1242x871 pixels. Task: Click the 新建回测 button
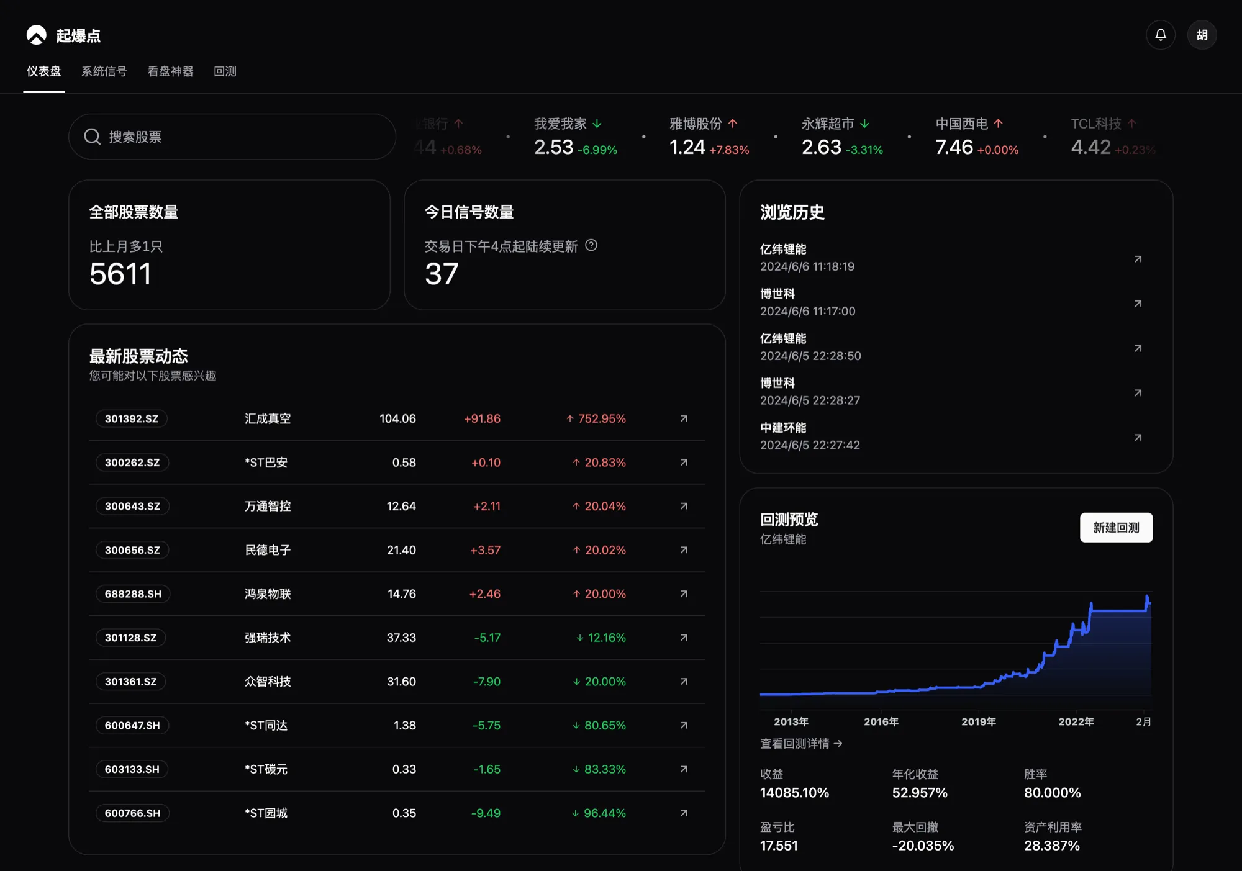[1116, 528]
